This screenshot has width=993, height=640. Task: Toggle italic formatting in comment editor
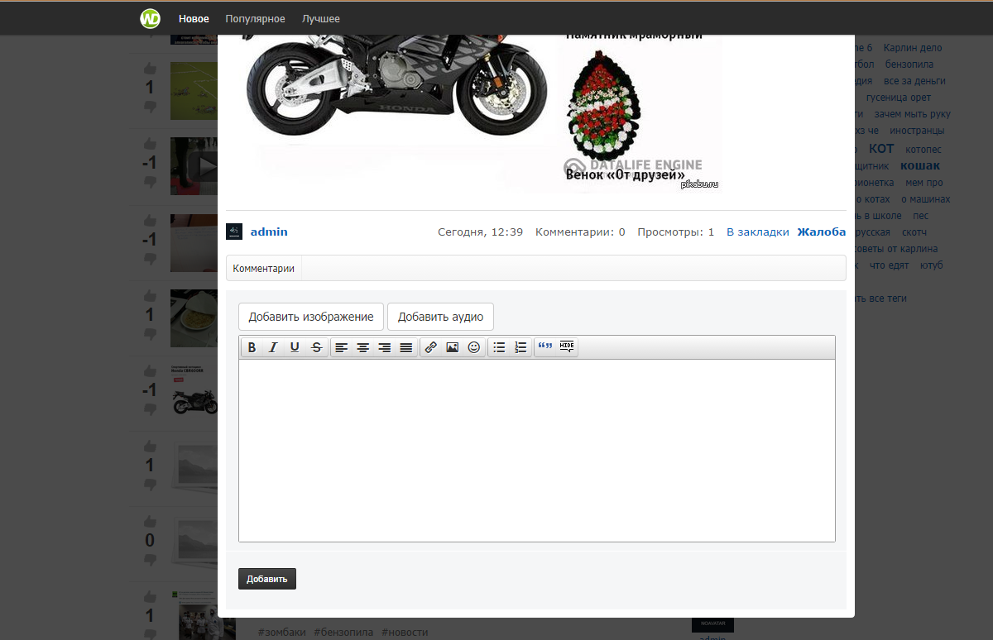click(273, 348)
